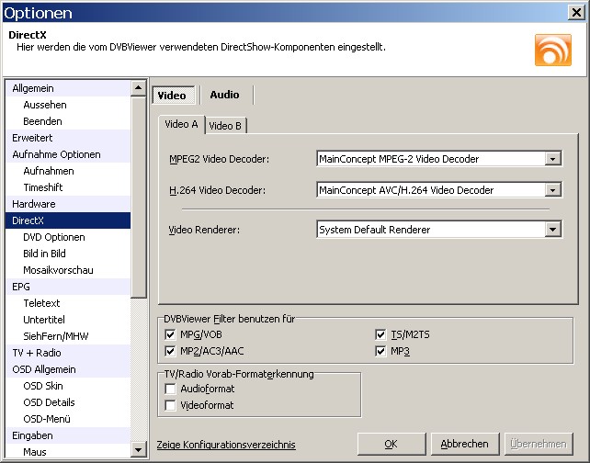Switch to the Video B sub-tab
The image size is (590, 463).
tap(225, 126)
